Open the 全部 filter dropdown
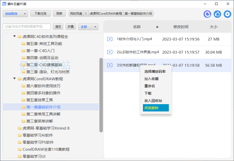Image resolution: width=234 pixels, height=161 pixels. coord(88,27)
